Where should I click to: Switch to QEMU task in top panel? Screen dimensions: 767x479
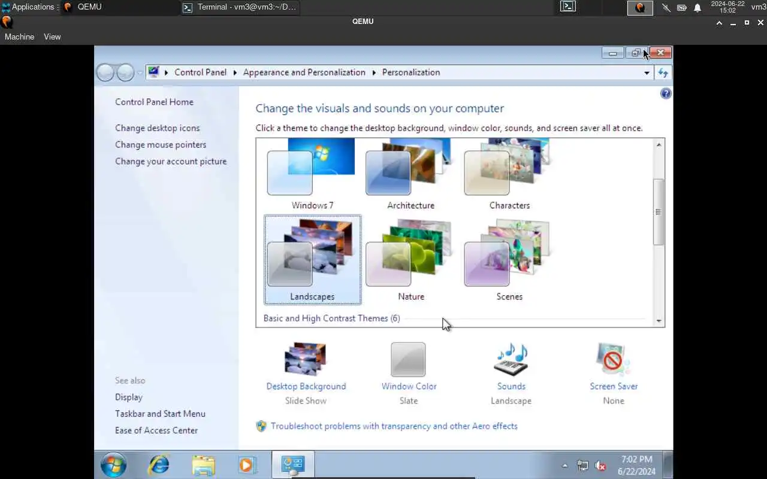(120, 7)
